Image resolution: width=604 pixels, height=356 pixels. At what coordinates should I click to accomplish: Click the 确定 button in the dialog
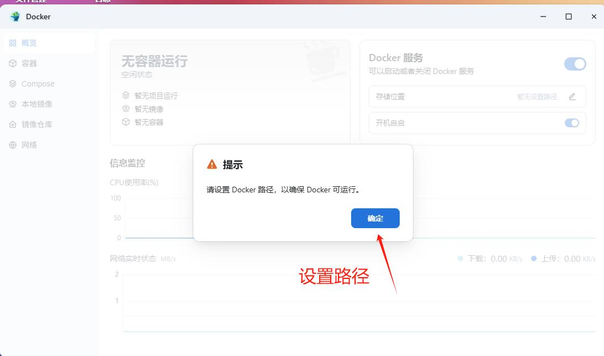pyautogui.click(x=375, y=218)
